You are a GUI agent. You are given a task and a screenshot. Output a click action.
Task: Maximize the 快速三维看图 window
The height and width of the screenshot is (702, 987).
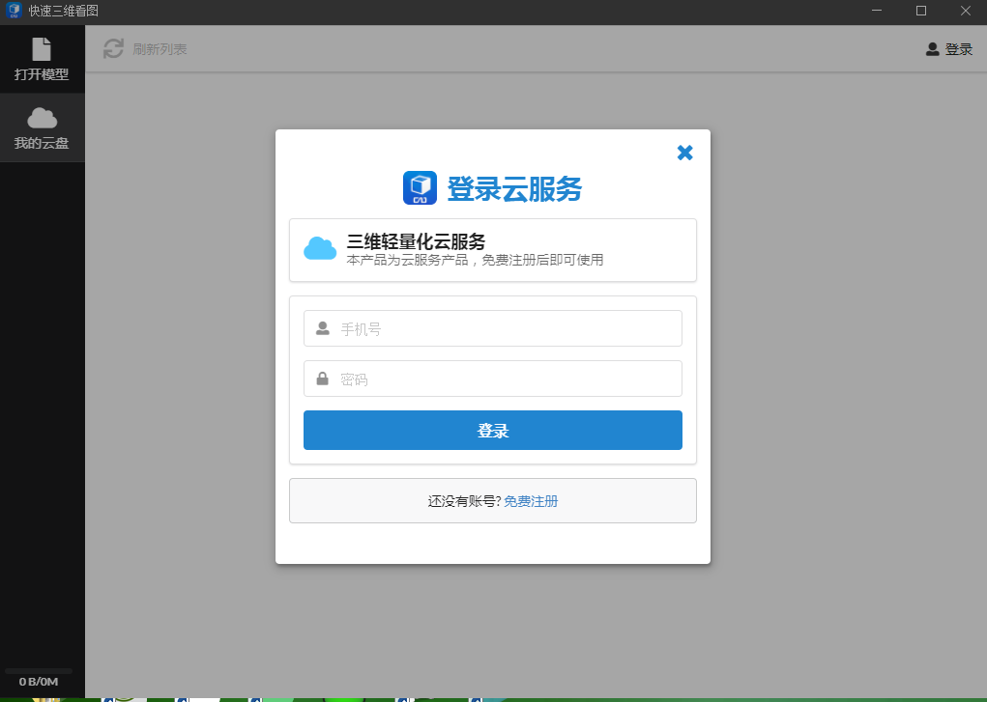[x=921, y=11]
